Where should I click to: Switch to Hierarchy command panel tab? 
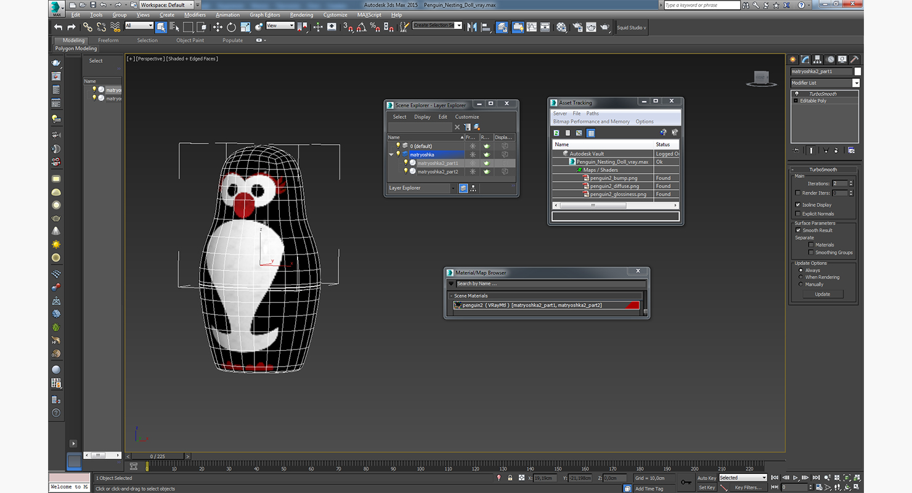coord(818,60)
